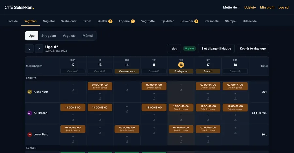Click Log ud

click(x=284, y=7)
